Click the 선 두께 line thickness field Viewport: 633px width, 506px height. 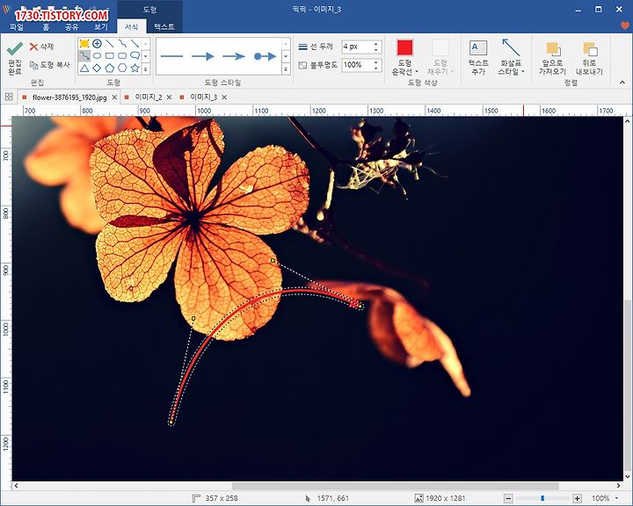[357, 47]
